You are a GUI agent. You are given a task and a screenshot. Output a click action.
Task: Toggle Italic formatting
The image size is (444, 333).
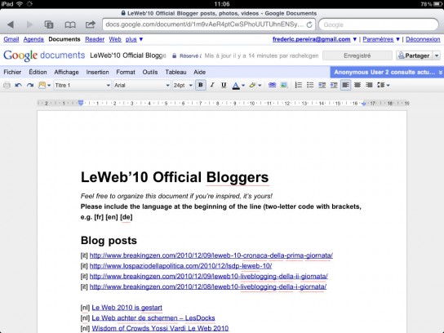point(212,85)
